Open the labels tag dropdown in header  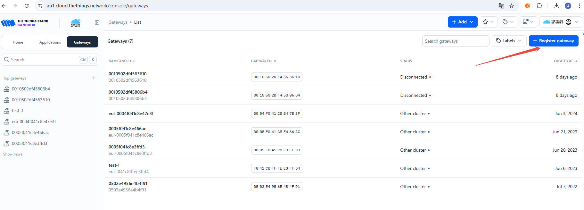(508, 22)
